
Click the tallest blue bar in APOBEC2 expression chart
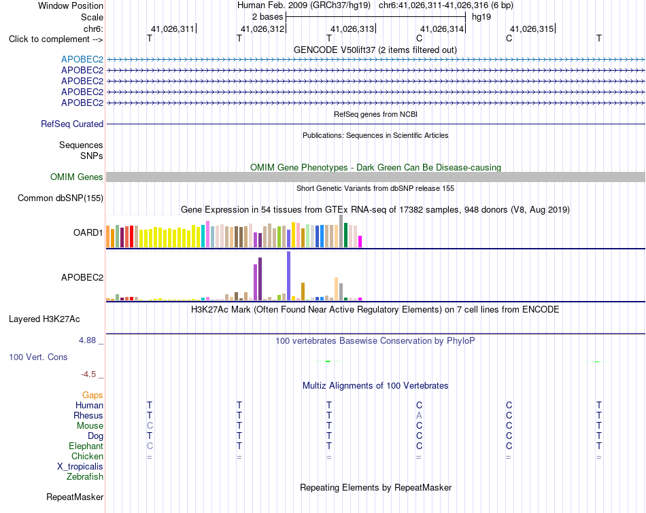[x=289, y=276]
